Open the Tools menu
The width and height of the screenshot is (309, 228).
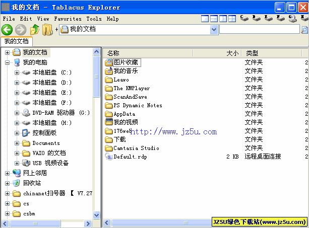point(94,19)
